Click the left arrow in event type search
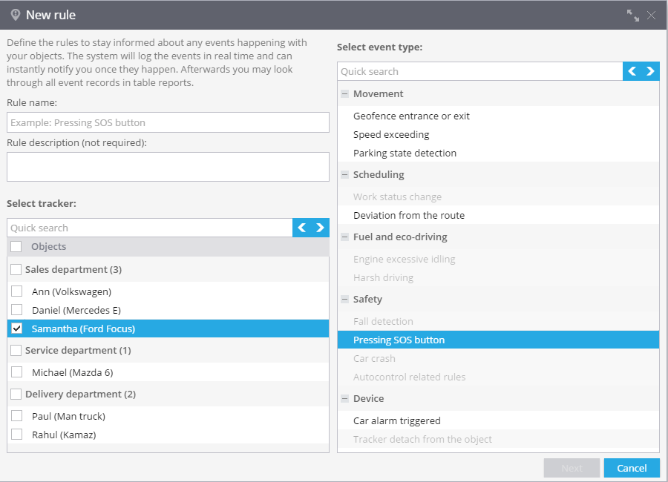Screen dimensions: 668x482 click(632, 71)
